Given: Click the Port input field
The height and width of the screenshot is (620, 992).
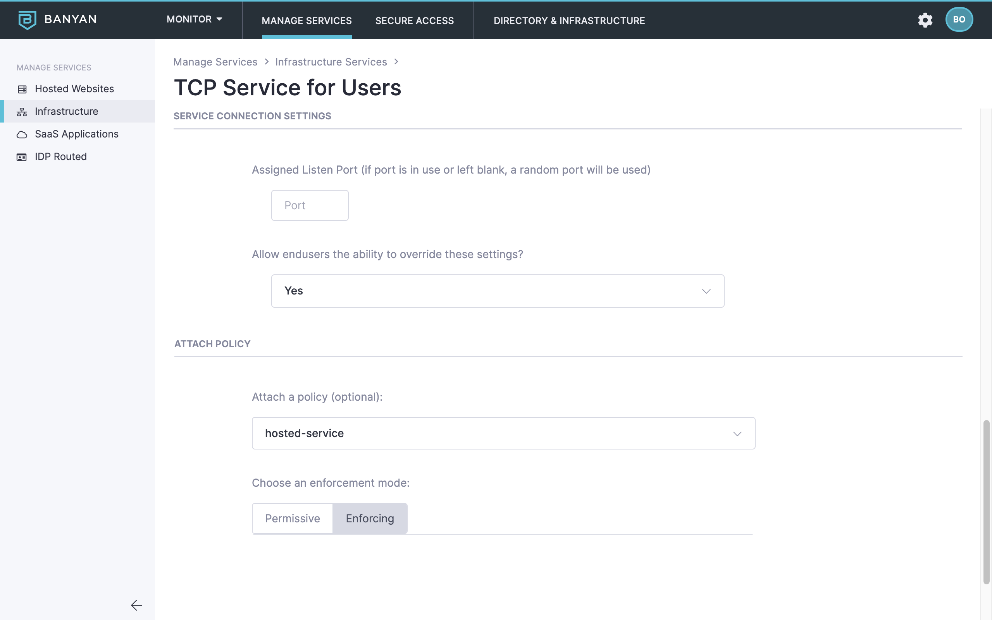Looking at the screenshot, I should [x=310, y=205].
